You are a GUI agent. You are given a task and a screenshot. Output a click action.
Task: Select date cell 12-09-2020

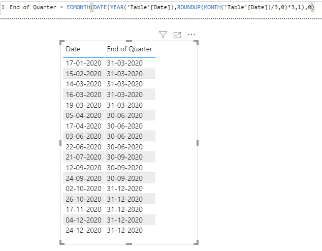tap(83, 168)
